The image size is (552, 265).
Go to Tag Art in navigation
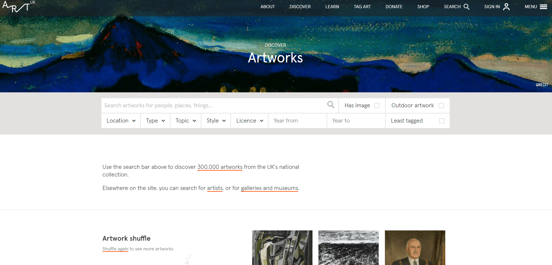362,7
